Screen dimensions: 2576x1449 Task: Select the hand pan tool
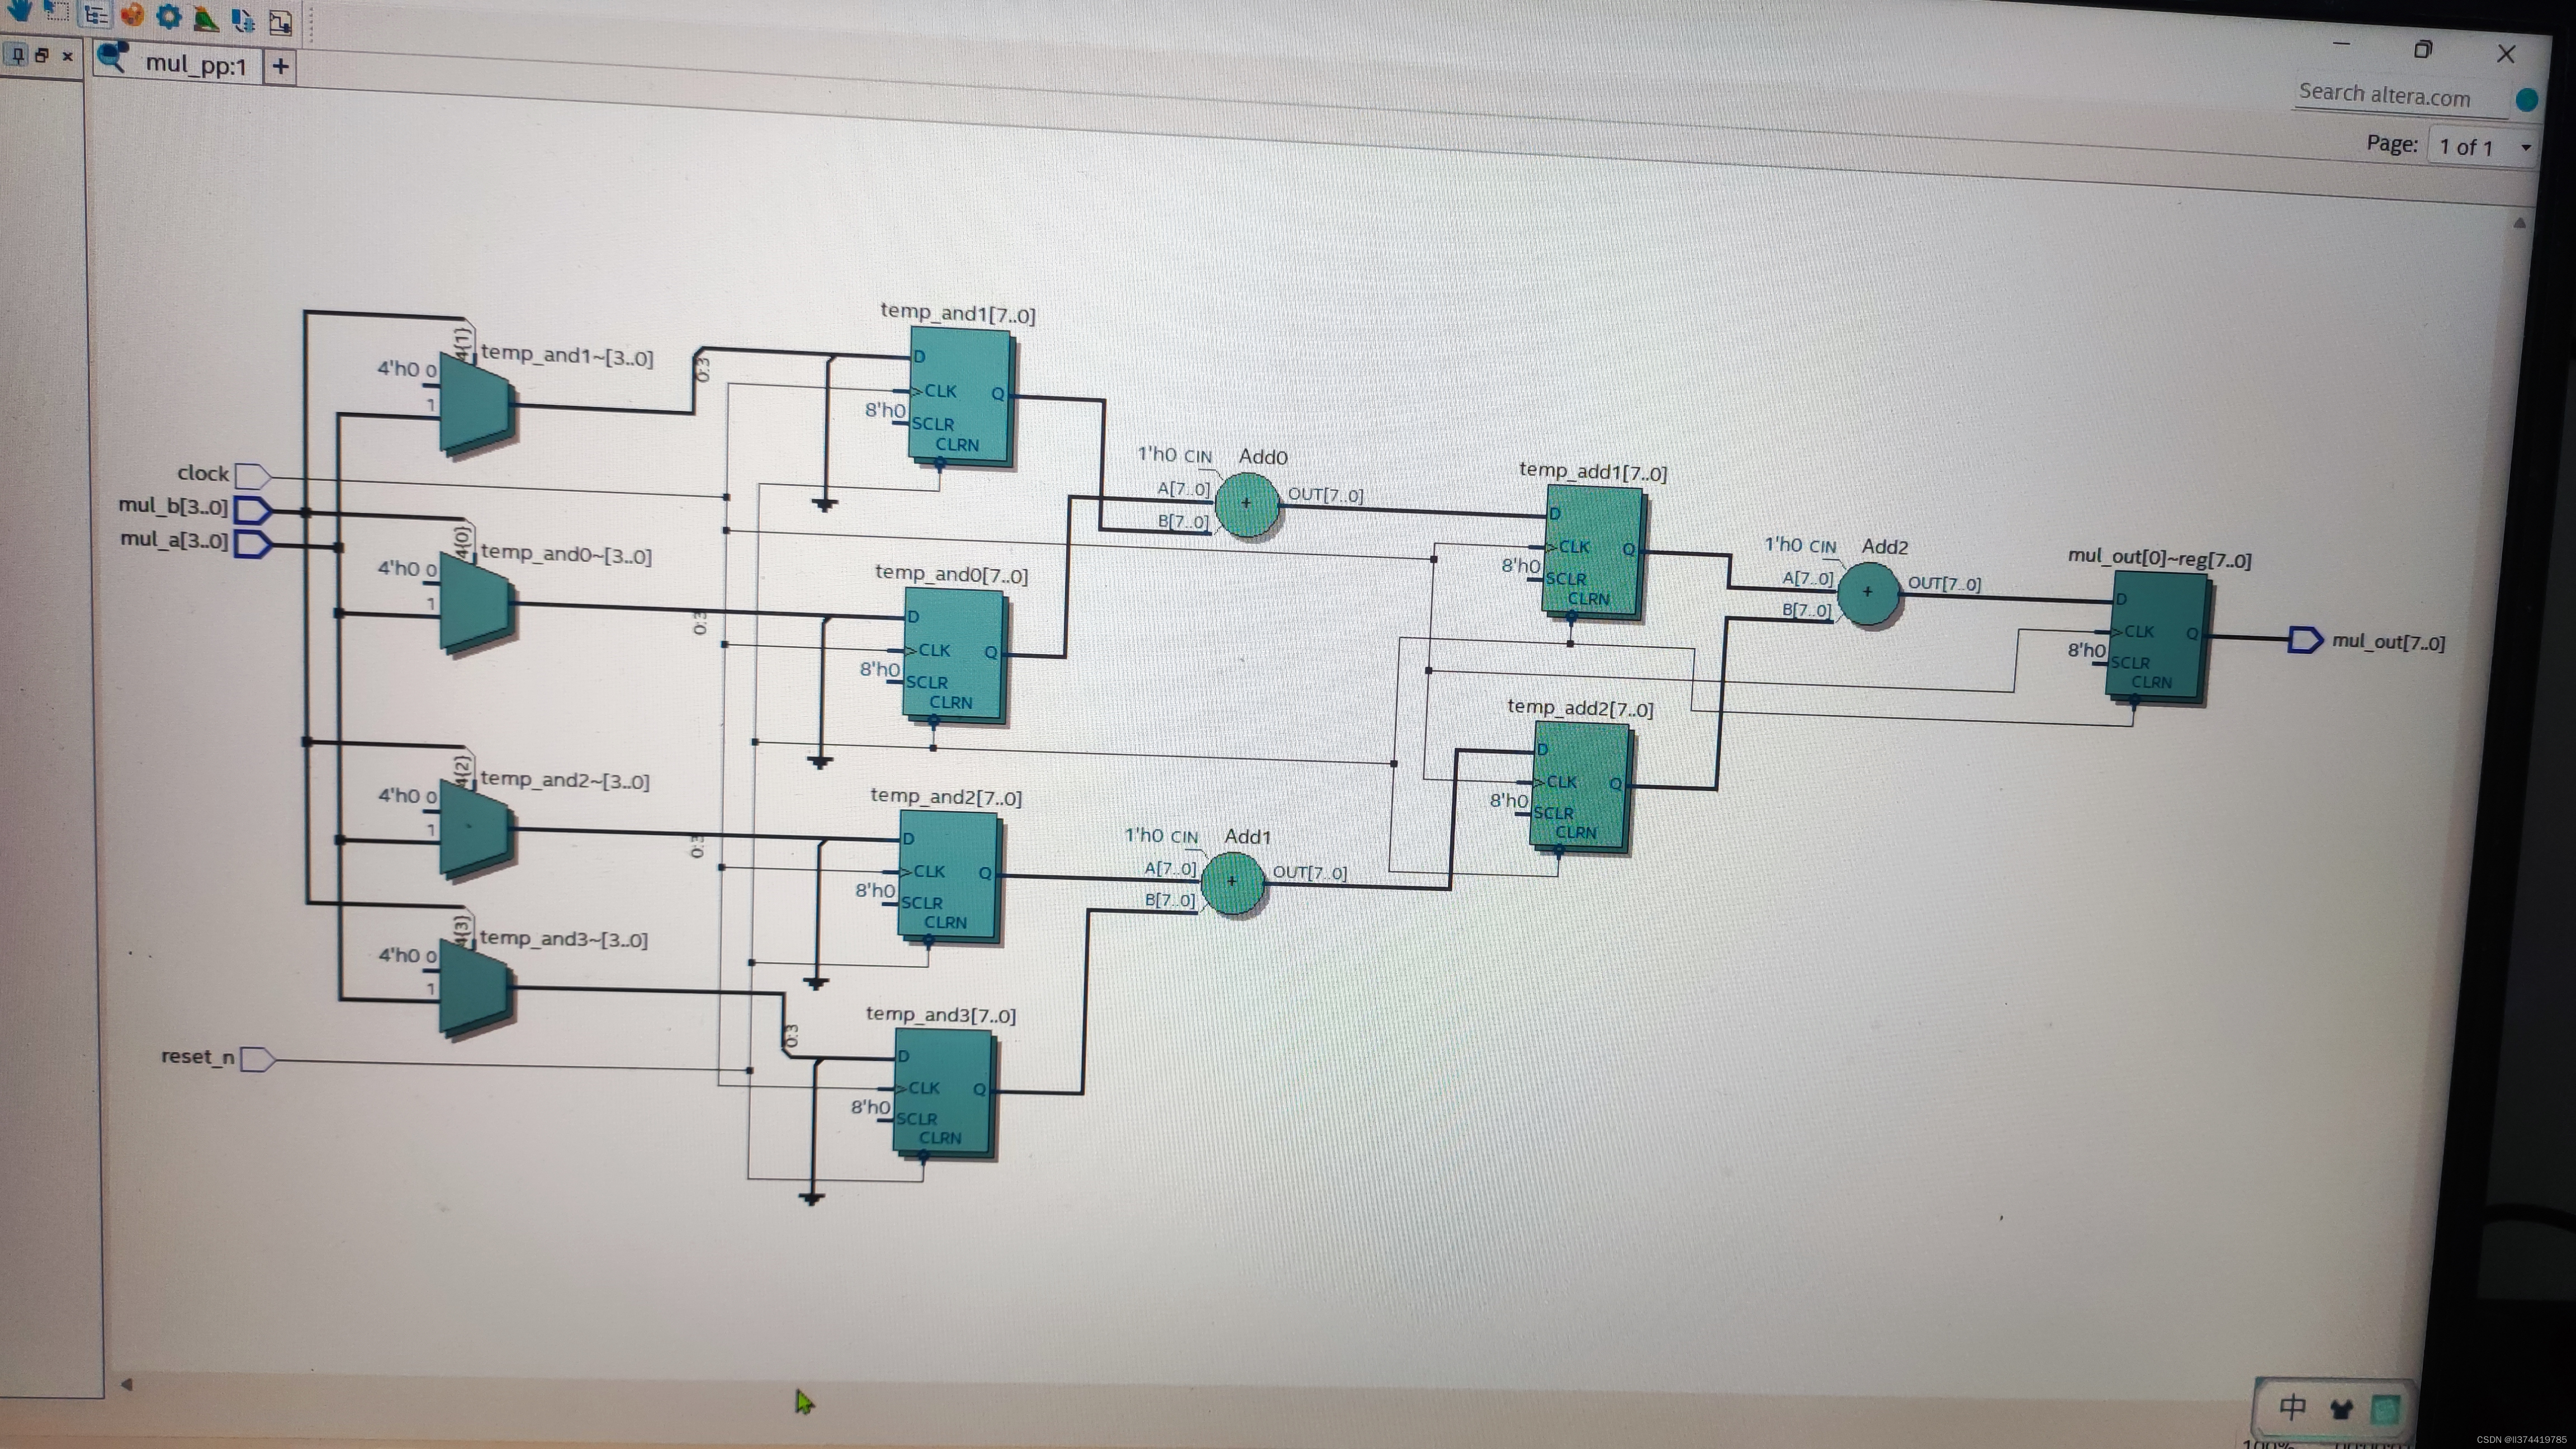[x=19, y=11]
